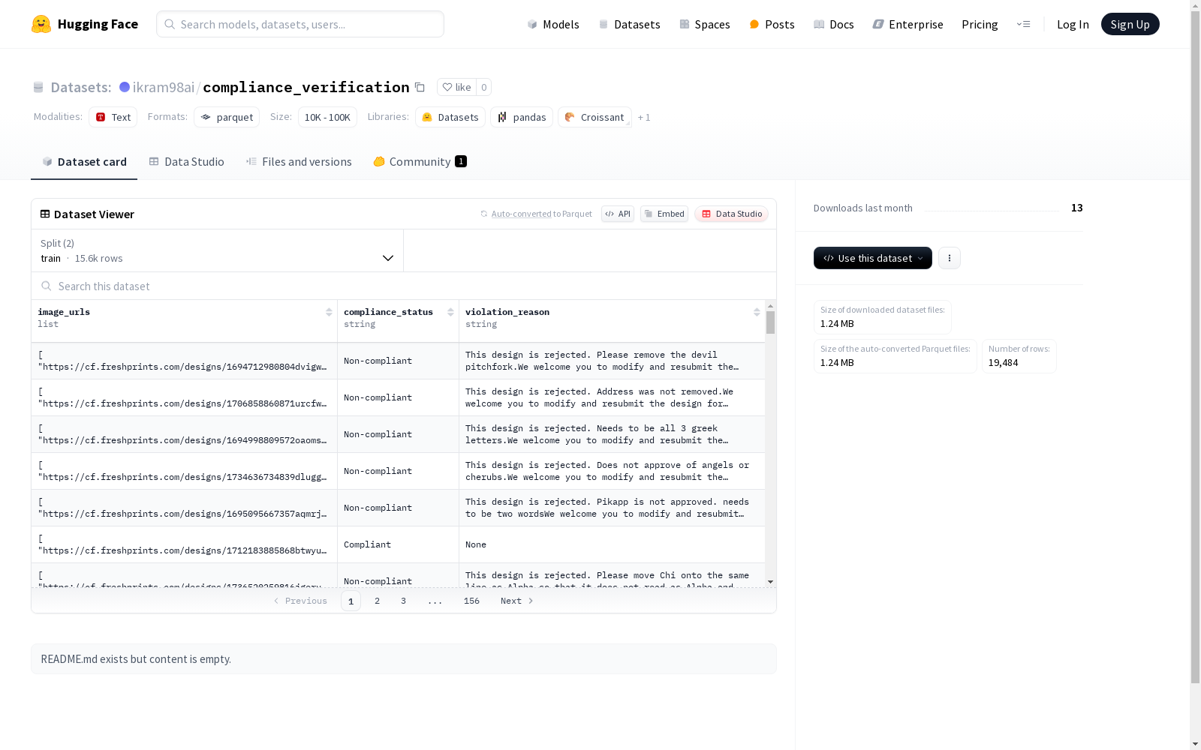Click the navigation overflow menu icon
Screen dimensions: 1201x750
click(x=1023, y=24)
